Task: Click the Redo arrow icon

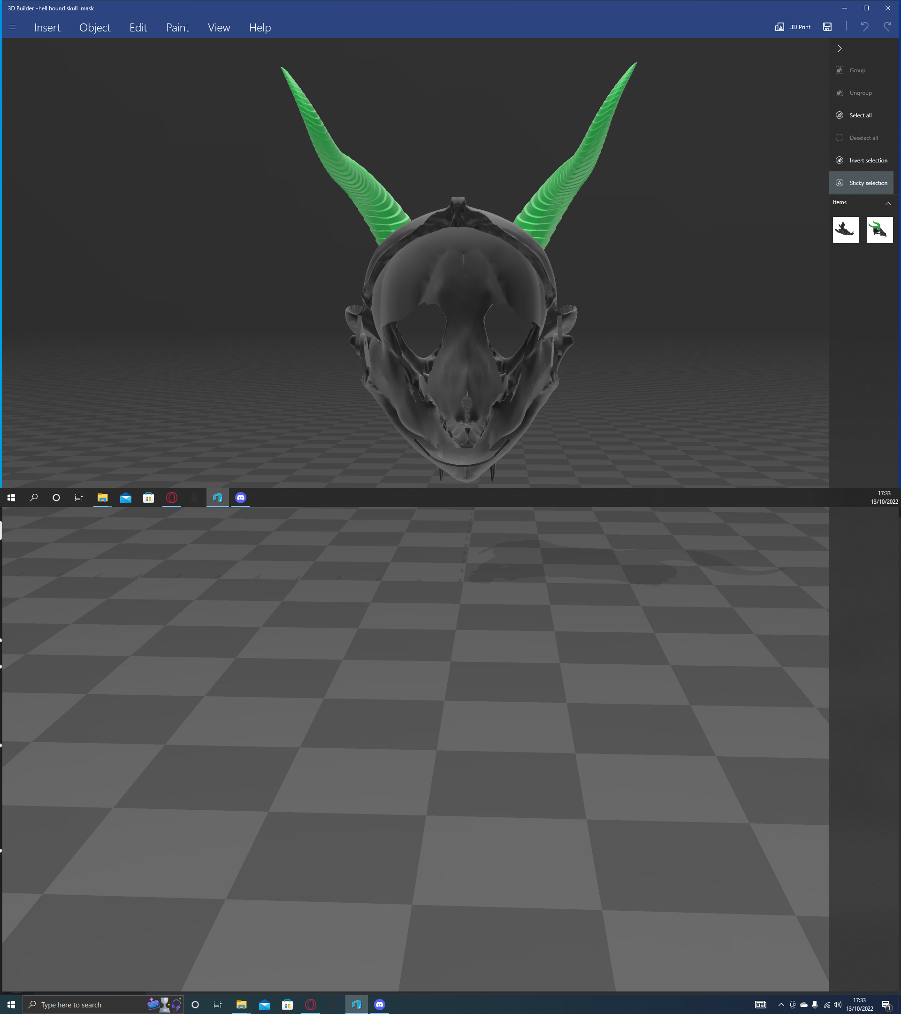Action: (887, 27)
